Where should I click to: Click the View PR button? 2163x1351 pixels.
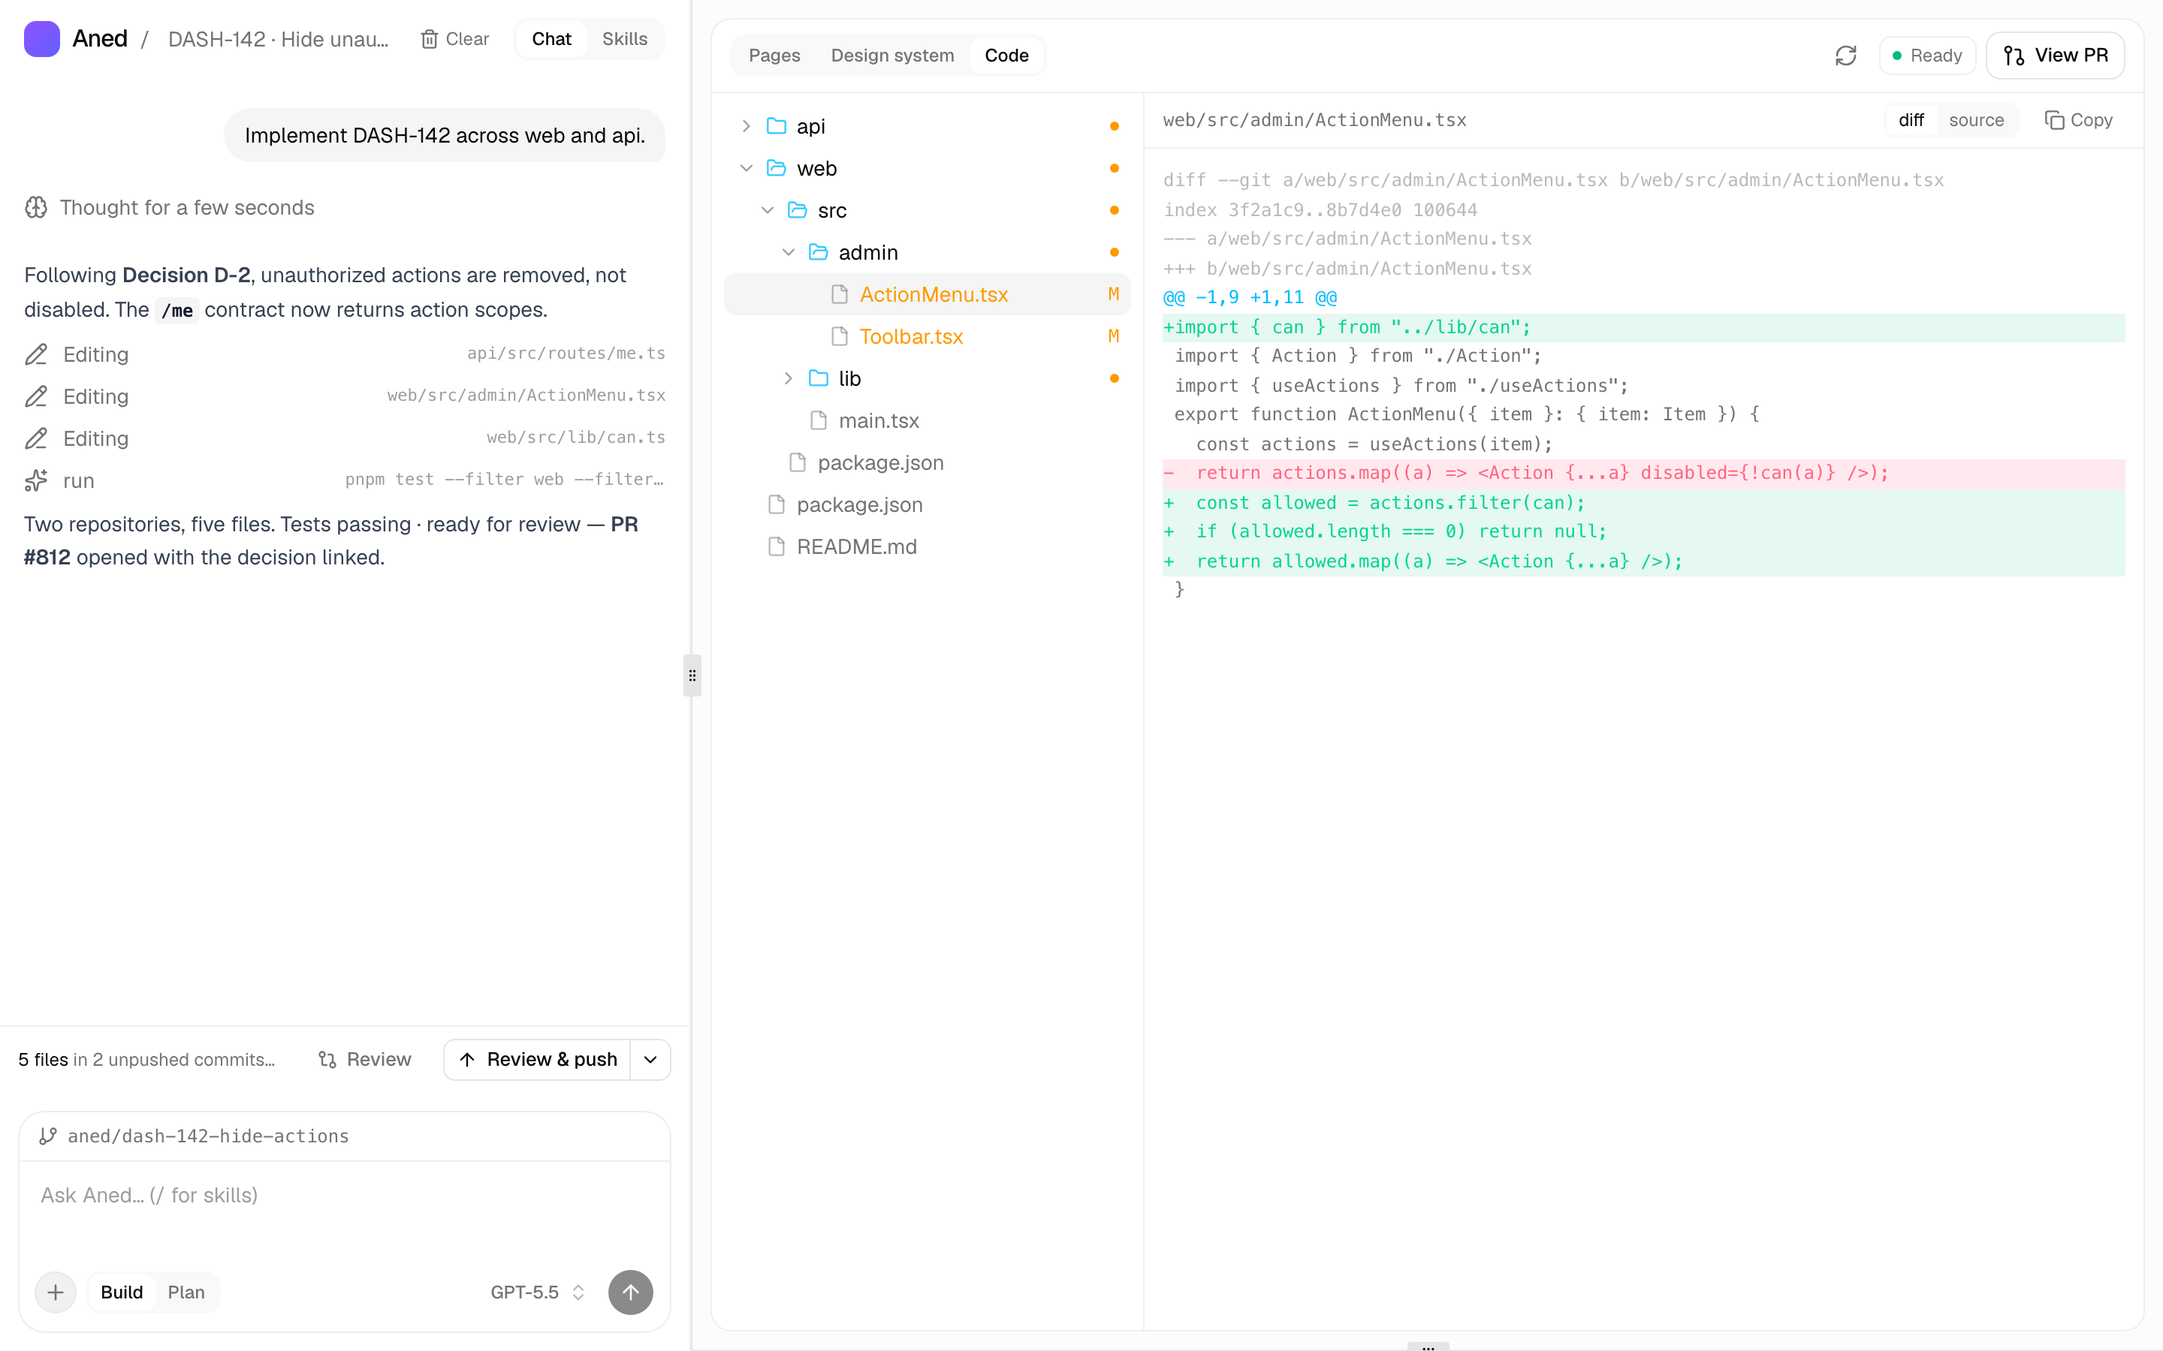tap(2055, 56)
